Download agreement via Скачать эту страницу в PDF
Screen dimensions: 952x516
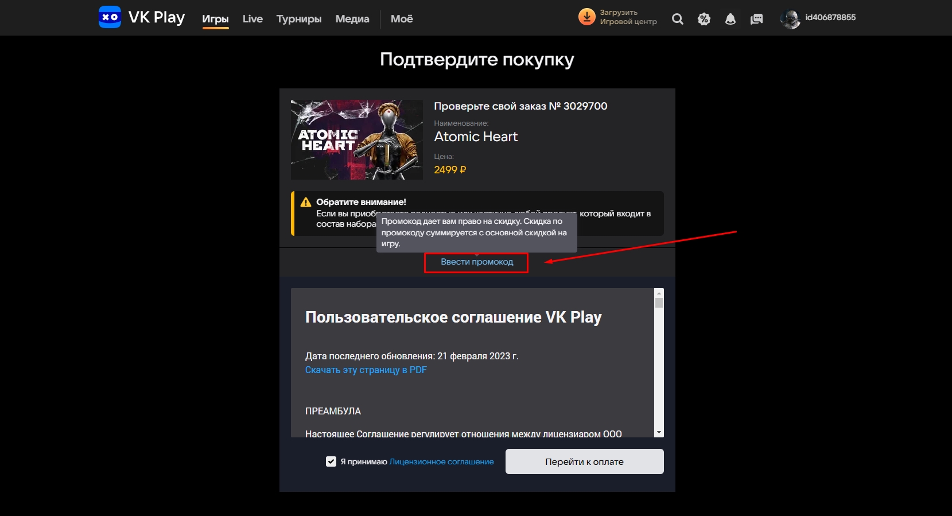click(366, 370)
